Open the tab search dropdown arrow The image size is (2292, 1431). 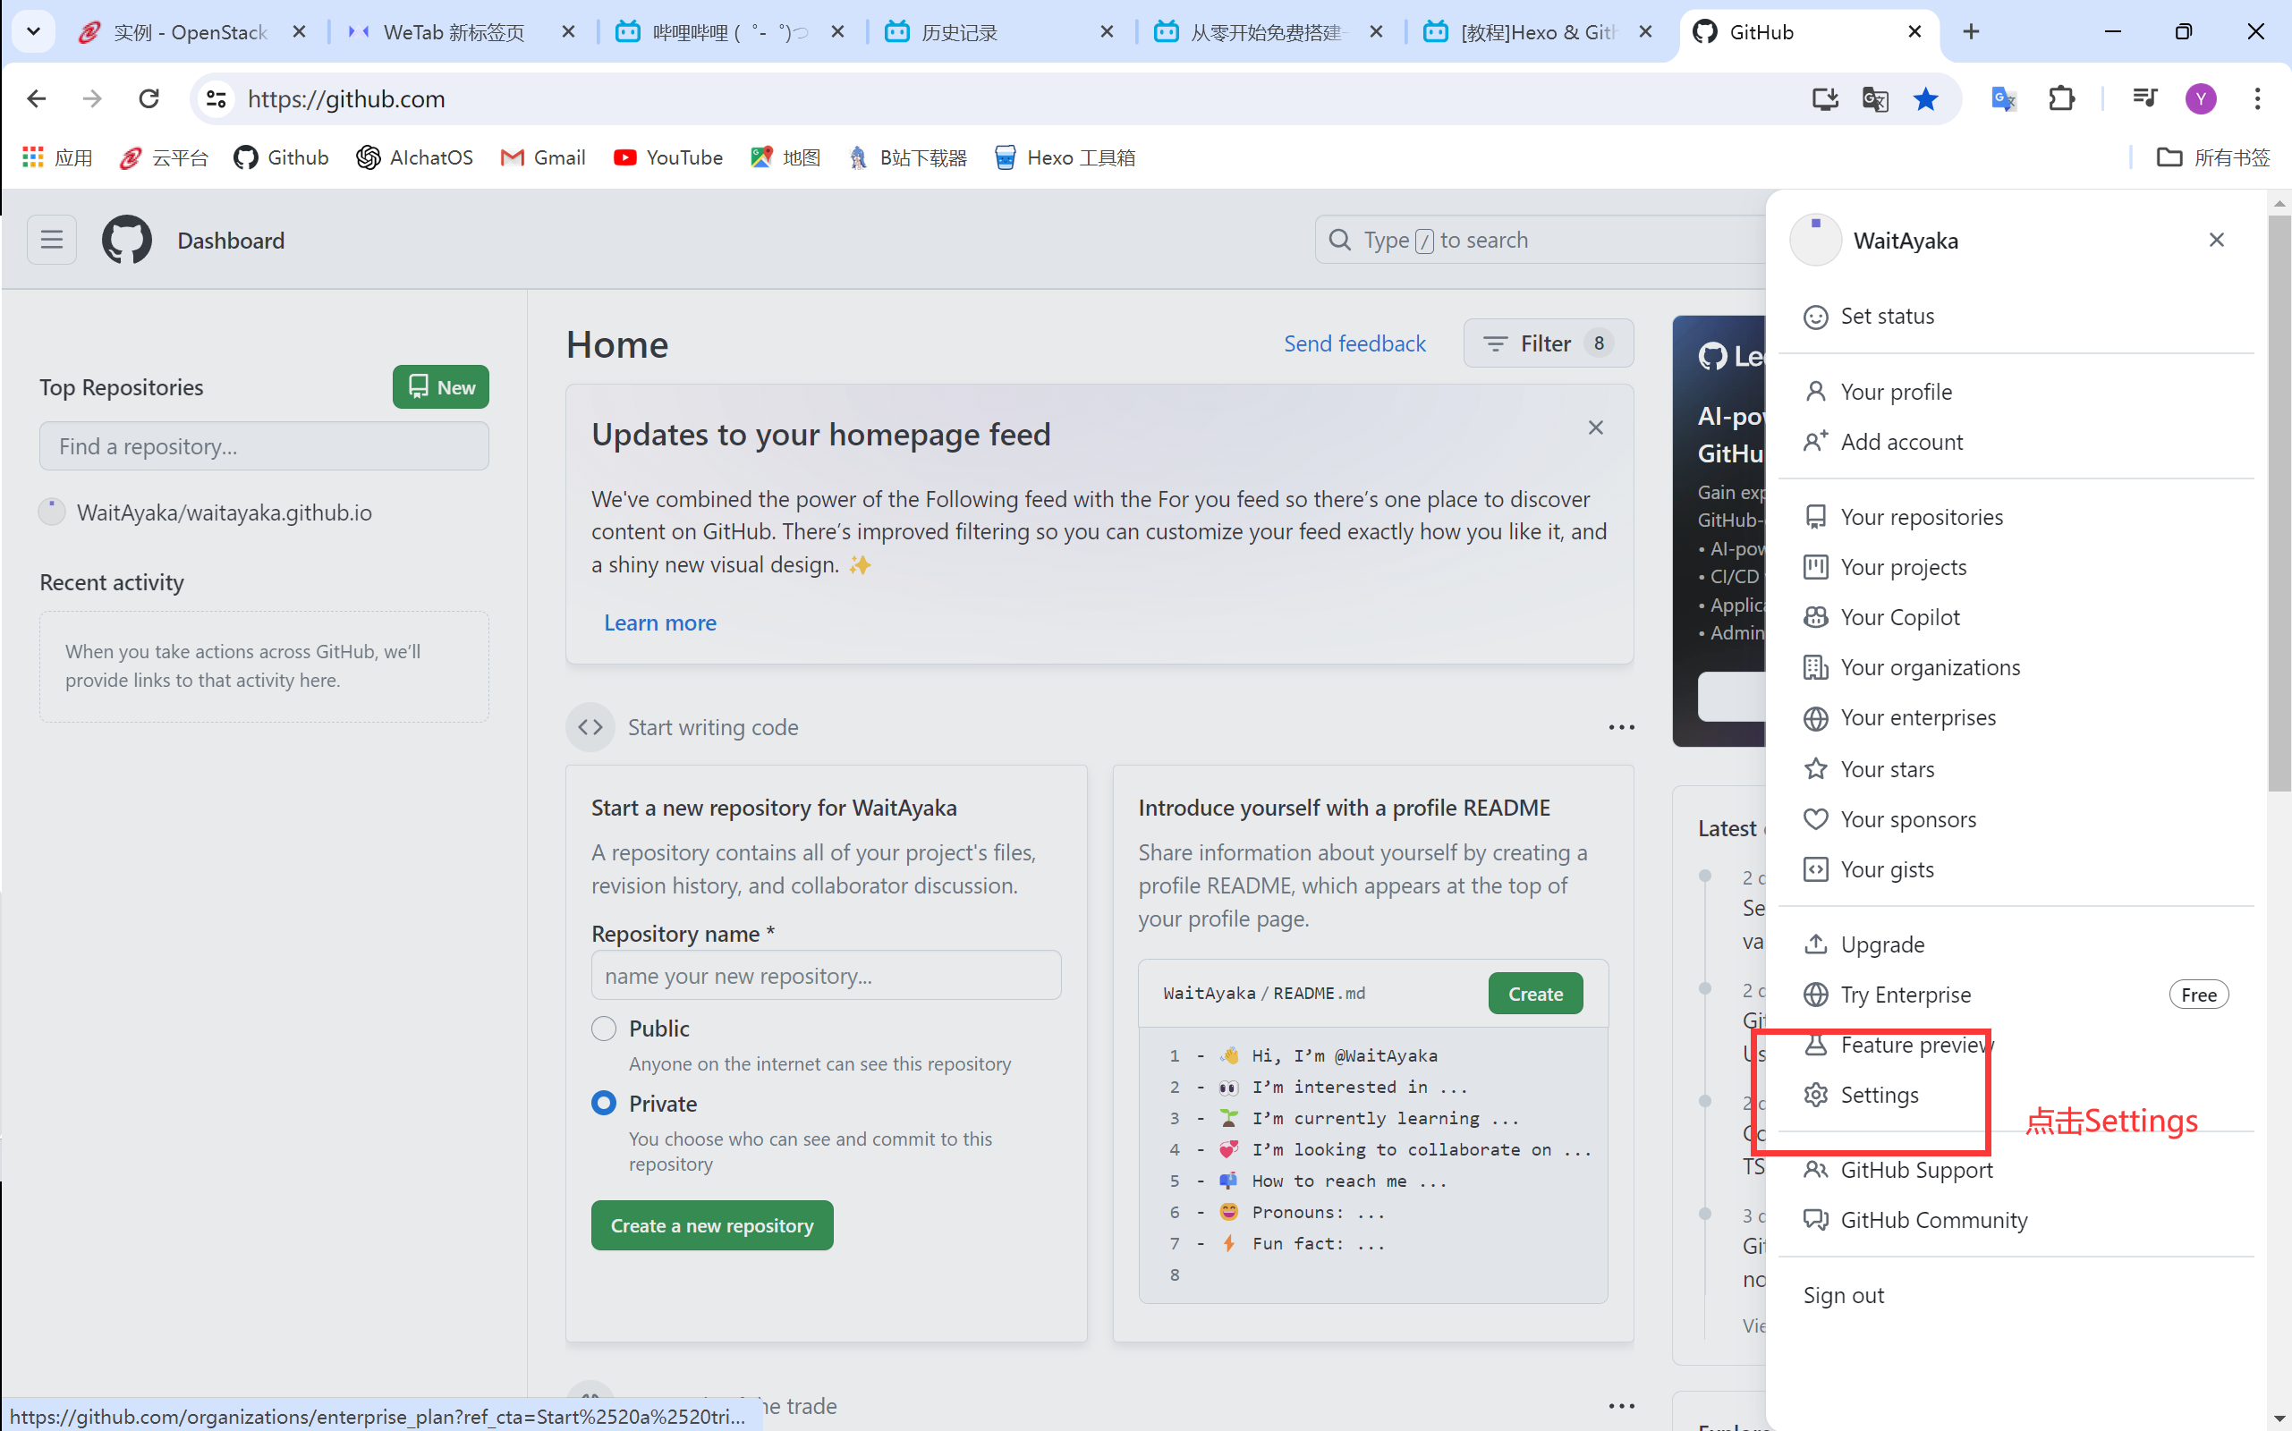pos(33,31)
